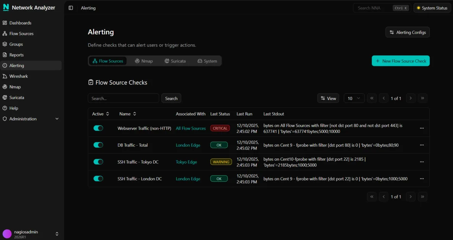This screenshot has height=240, width=453.
Task: Sort the table by Name column
Action: point(127,114)
